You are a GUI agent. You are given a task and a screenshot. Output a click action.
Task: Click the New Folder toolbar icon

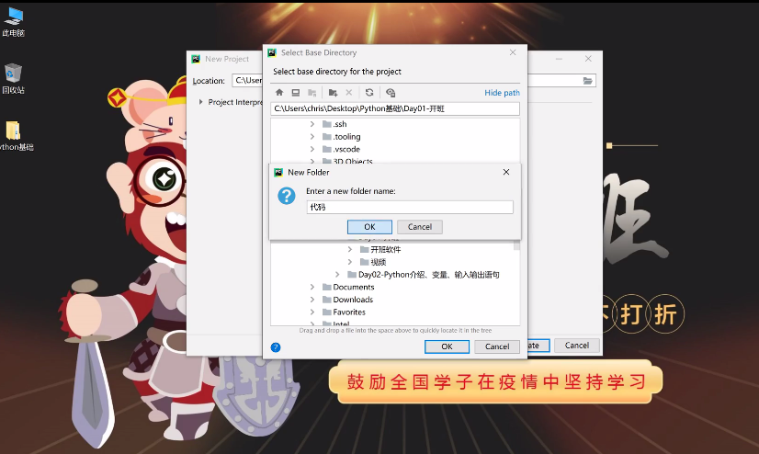[333, 93]
